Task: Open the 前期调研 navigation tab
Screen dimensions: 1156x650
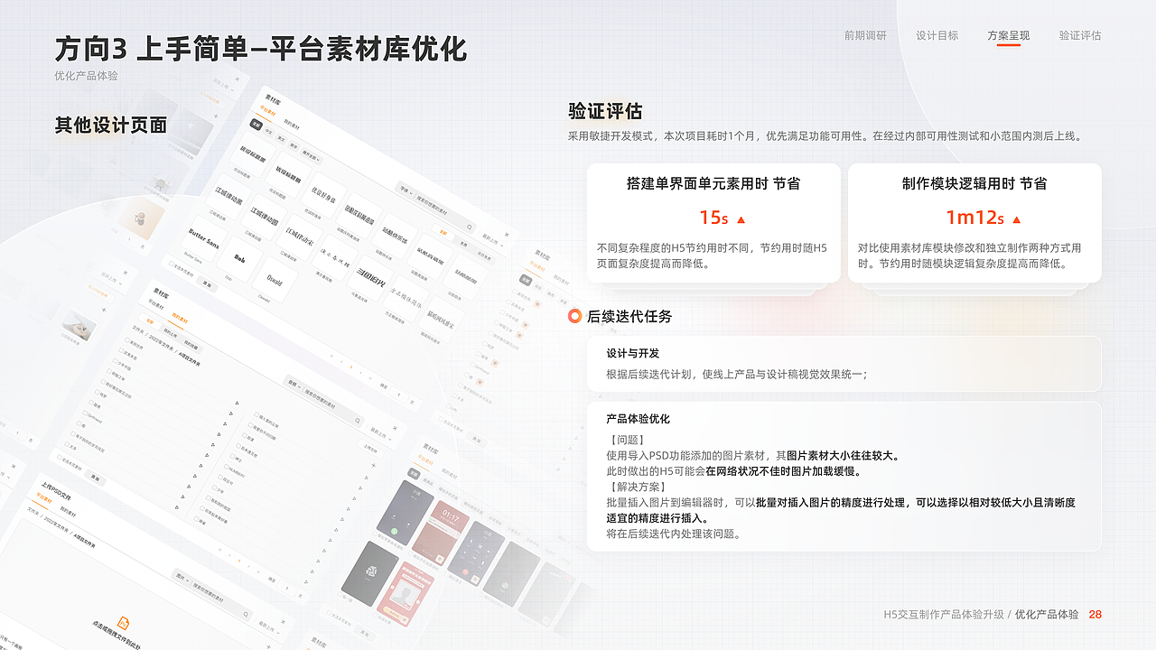Action: pyautogui.click(x=865, y=35)
